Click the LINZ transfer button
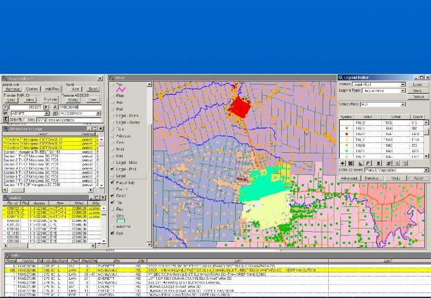Viewport: 431px width, 298px height. click(11, 100)
